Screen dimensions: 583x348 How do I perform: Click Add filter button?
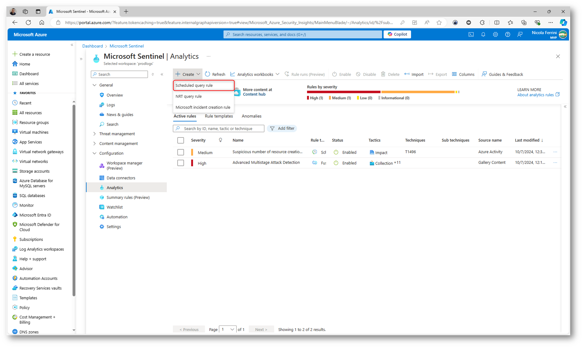click(x=282, y=128)
